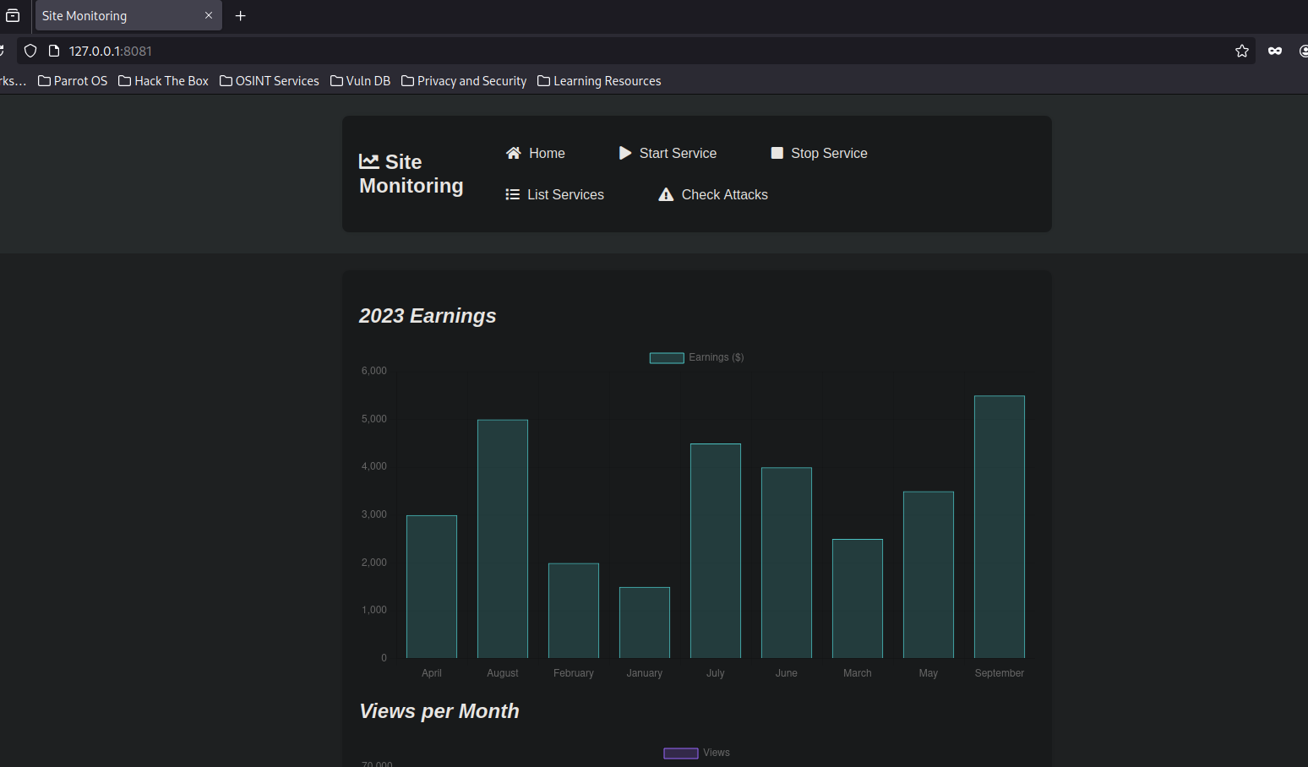This screenshot has width=1308, height=767.
Task: Open the Parrot OS bookmarks folder
Action: (x=73, y=81)
